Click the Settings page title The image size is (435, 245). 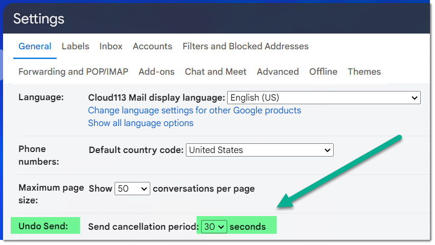[39, 19]
